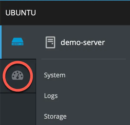Click the demo-server header row
The width and height of the screenshot is (130, 125).
click(x=84, y=42)
